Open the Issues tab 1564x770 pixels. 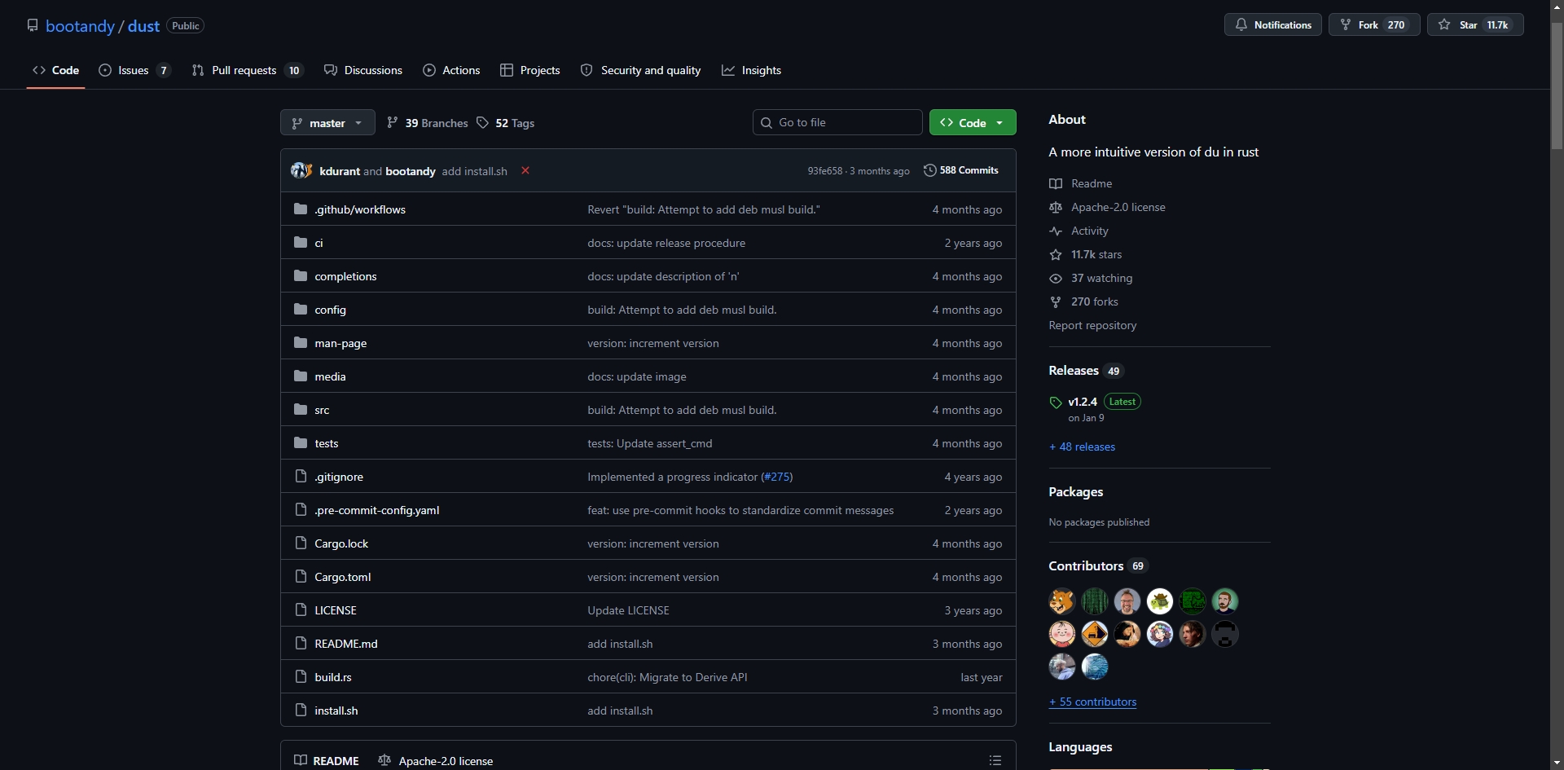[x=134, y=70]
